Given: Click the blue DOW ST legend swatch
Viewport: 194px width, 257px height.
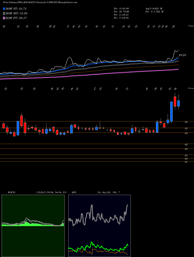Looking at the screenshot, I should tap(4, 9).
